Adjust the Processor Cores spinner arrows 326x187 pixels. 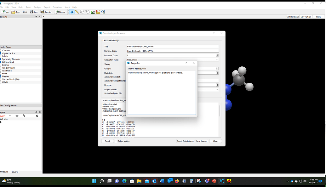pos(217,55)
